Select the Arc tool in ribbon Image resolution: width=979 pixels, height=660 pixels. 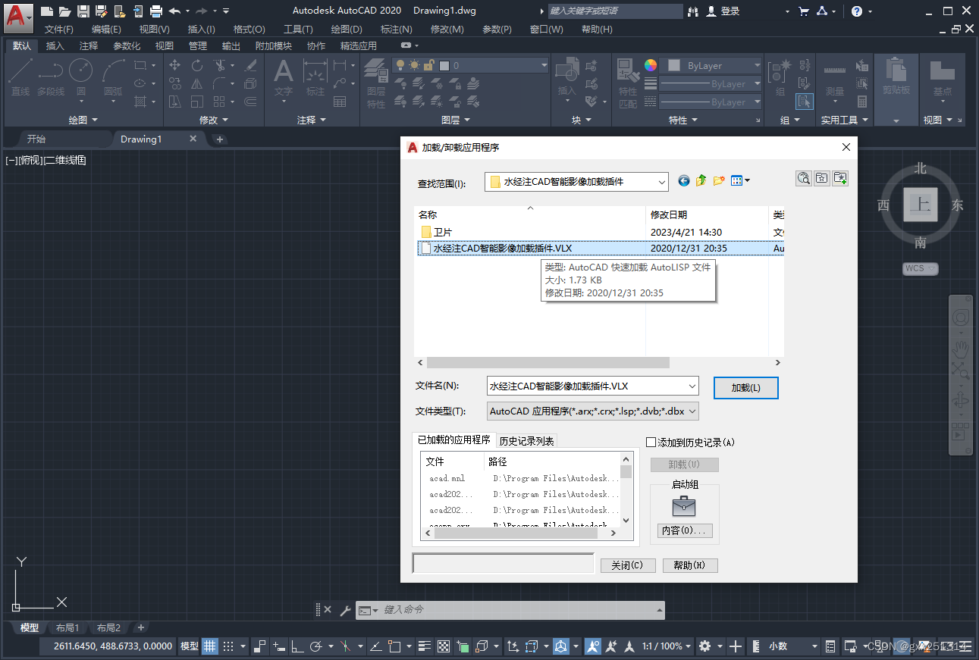[113, 78]
